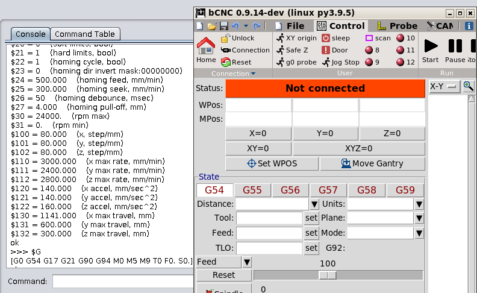The width and height of the screenshot is (477, 293).
Task: Select the G56 coordinate system
Action: pyautogui.click(x=290, y=190)
